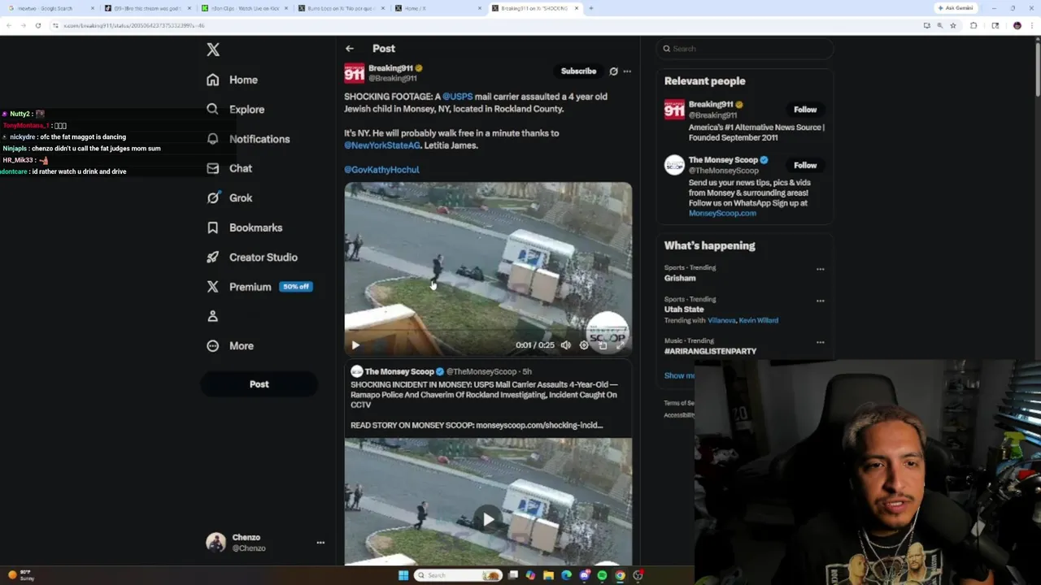Click the browser back arrow
Screen dimensions: 1041x585
[x=9, y=25]
